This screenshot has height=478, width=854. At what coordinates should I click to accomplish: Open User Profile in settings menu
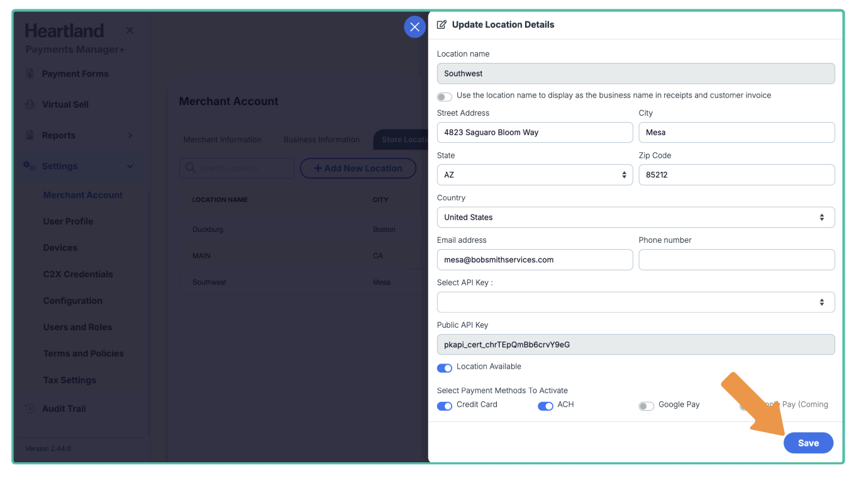tap(68, 221)
